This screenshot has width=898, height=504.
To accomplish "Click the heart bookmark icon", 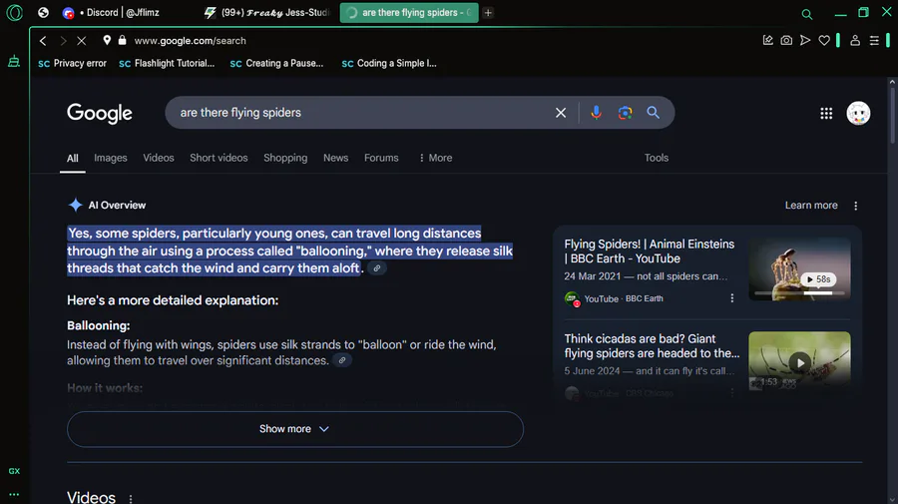I will coord(824,41).
